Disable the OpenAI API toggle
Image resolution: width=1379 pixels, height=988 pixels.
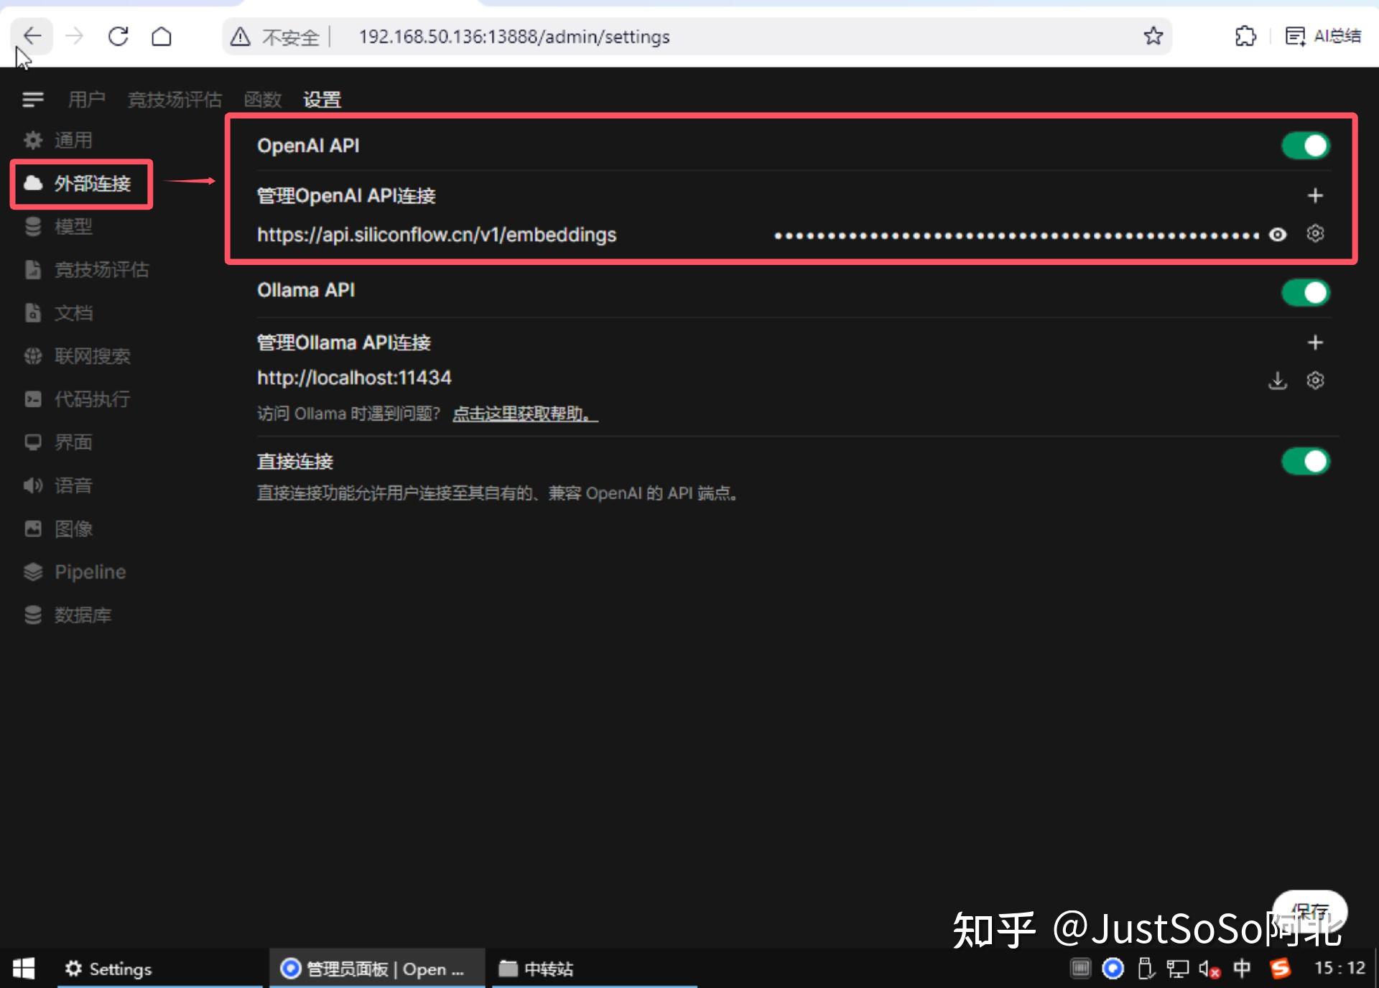(1305, 145)
